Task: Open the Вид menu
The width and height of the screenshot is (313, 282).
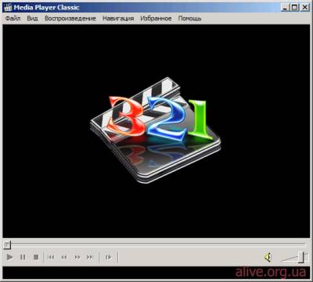Action: pyautogui.click(x=32, y=19)
